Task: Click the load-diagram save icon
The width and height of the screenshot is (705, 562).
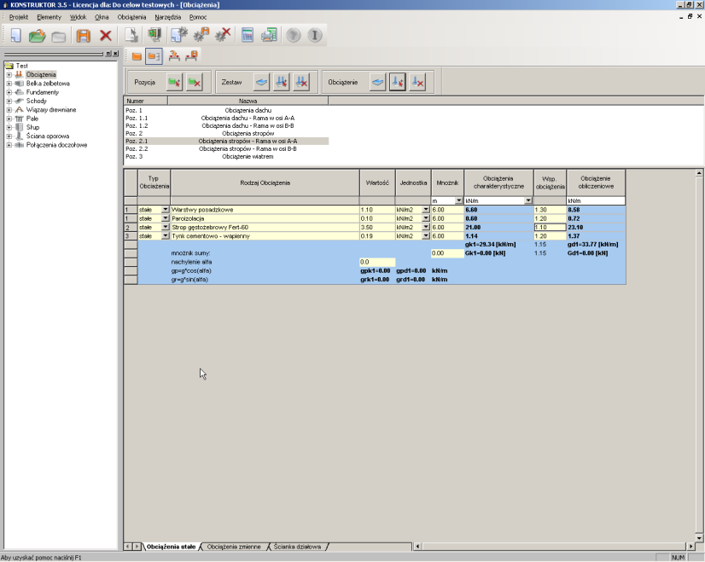Action: pyautogui.click(x=191, y=56)
